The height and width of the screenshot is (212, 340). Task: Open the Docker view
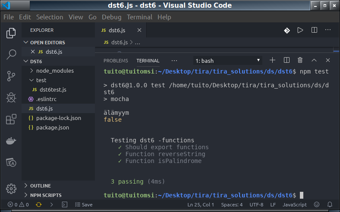coord(11,141)
